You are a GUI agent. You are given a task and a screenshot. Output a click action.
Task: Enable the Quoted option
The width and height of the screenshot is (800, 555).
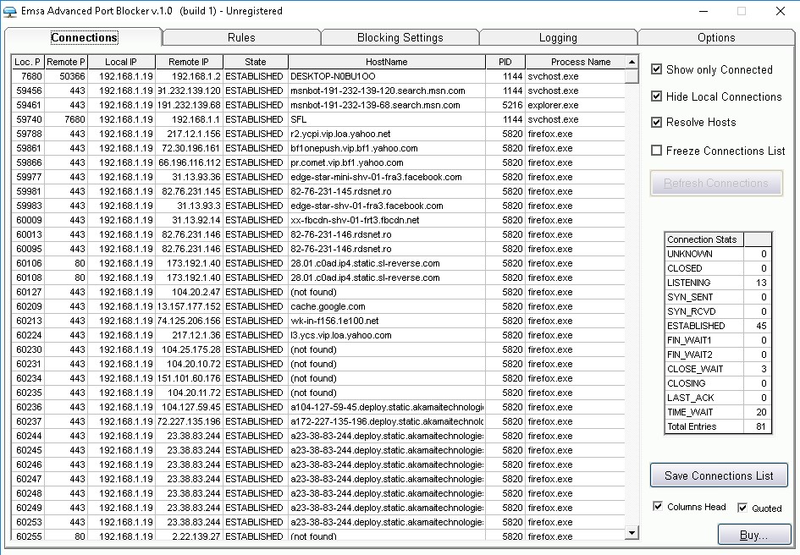742,507
